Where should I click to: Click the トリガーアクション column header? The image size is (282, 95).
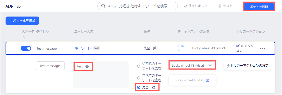pos(251,31)
